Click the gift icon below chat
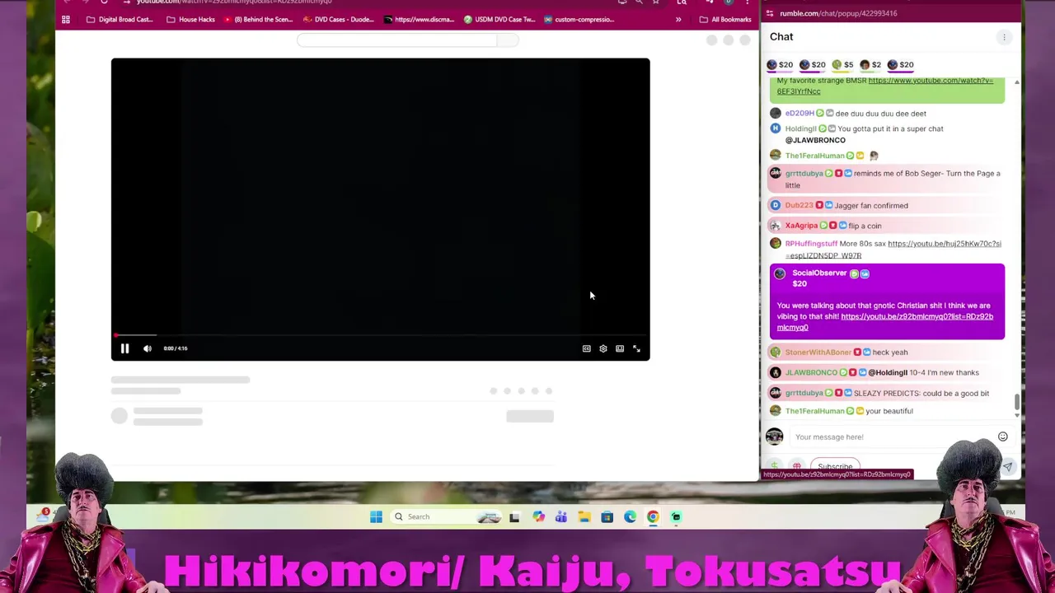The width and height of the screenshot is (1055, 593). (796, 466)
